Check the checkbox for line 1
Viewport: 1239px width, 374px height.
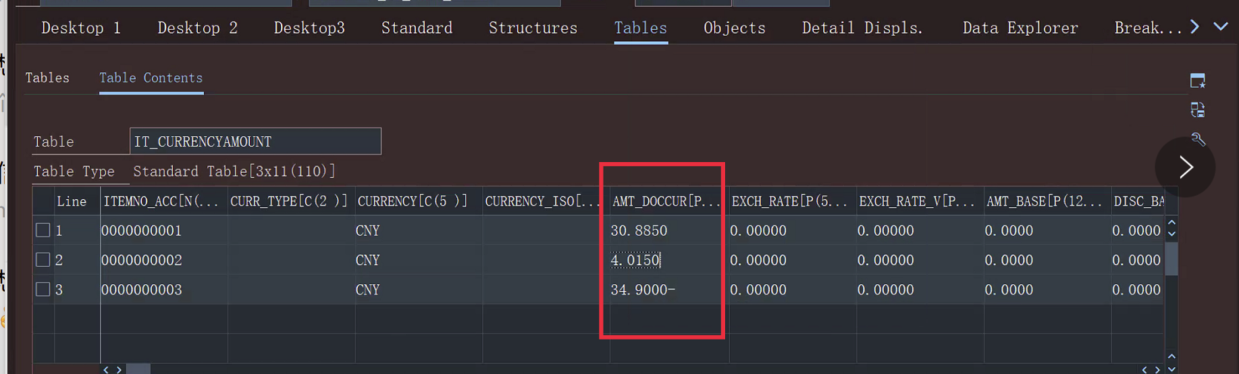(x=43, y=230)
